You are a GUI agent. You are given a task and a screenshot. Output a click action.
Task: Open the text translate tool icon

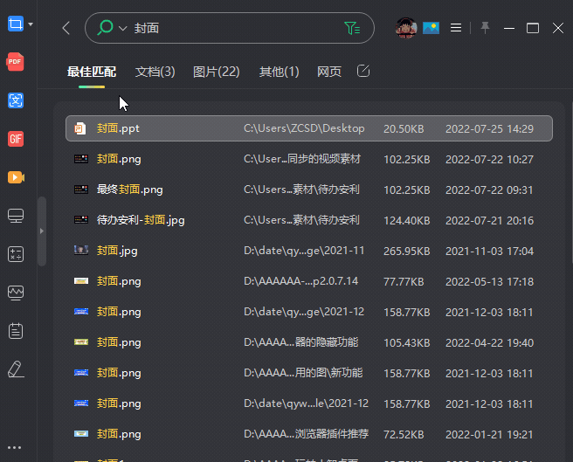16,100
